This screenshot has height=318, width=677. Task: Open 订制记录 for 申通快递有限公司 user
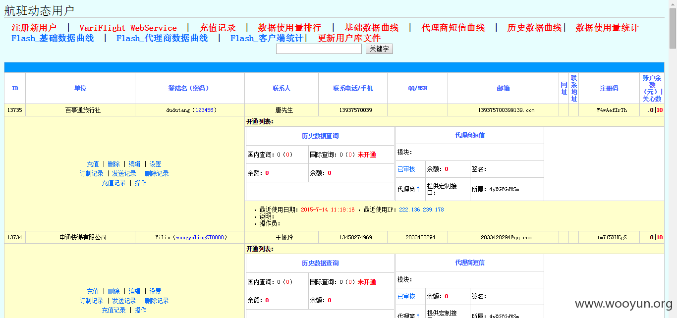92,301
